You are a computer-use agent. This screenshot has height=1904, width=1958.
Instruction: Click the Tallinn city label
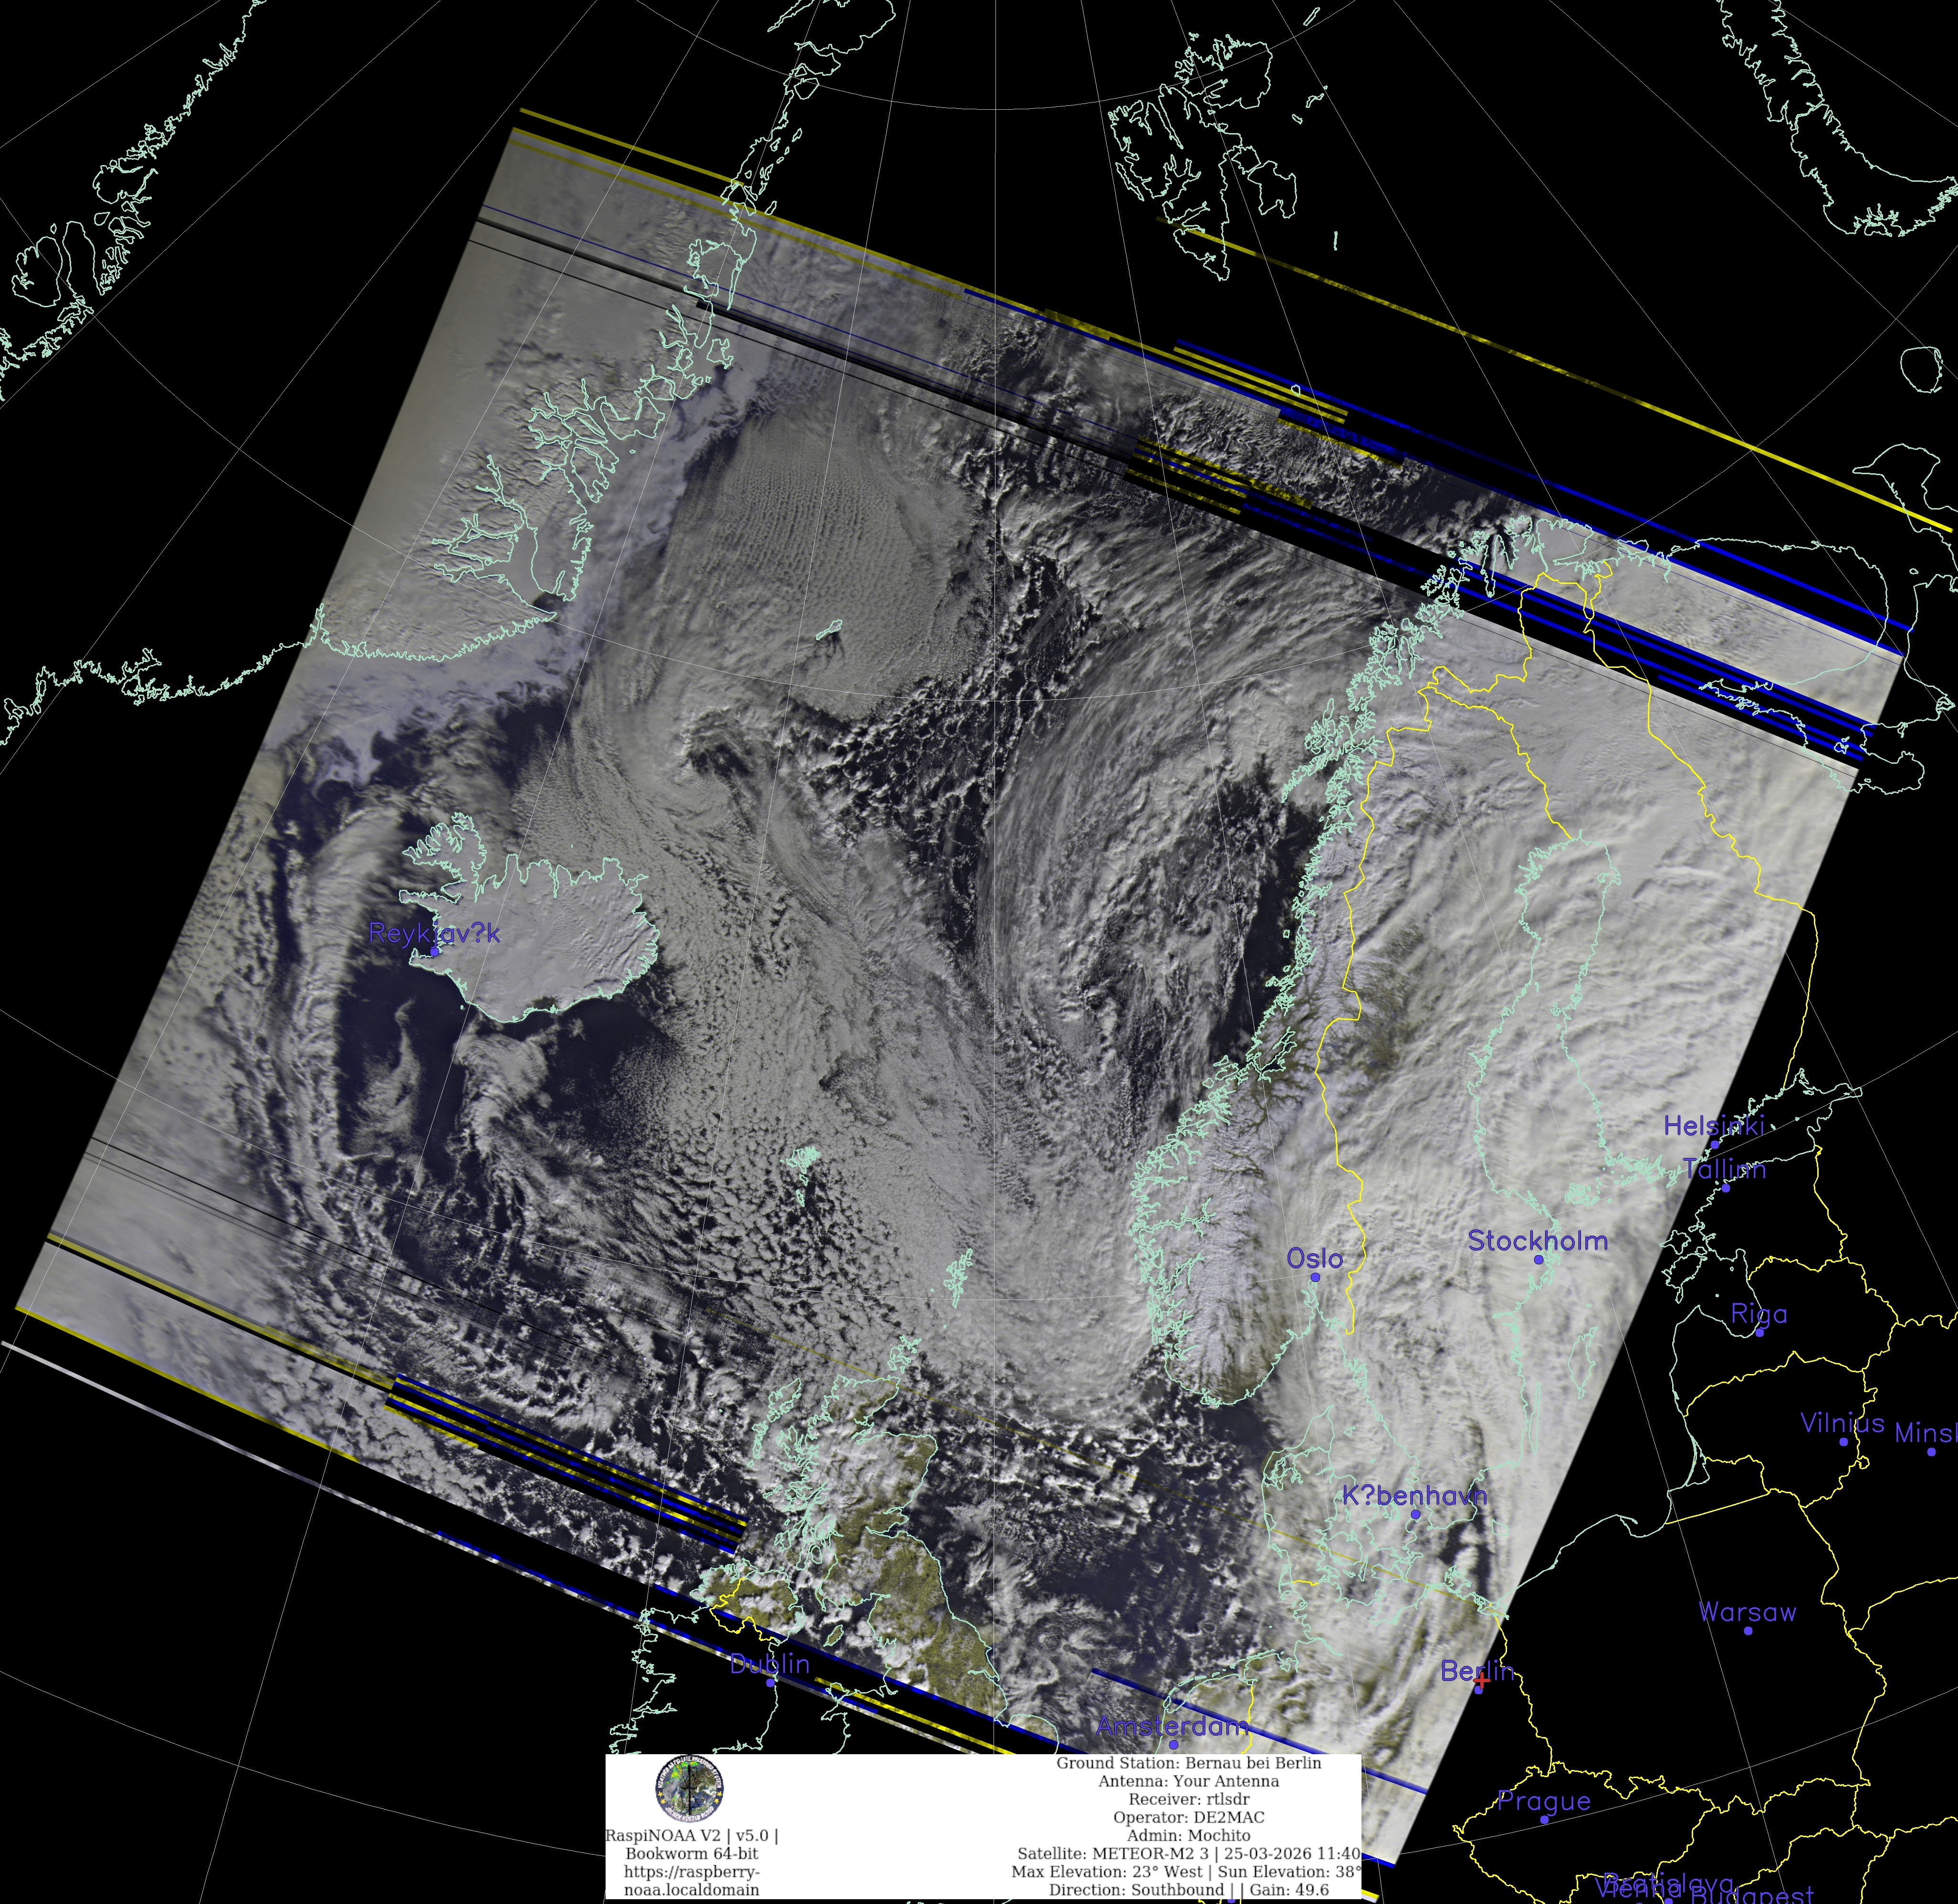[x=1724, y=1169]
